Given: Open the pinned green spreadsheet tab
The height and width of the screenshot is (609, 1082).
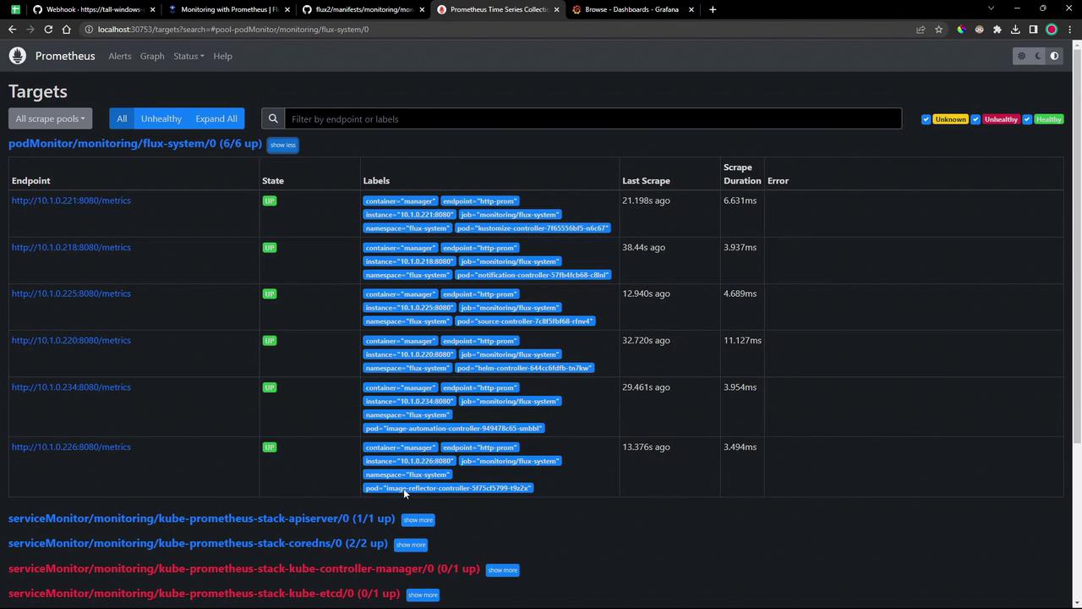Looking at the screenshot, I should coord(15,9).
